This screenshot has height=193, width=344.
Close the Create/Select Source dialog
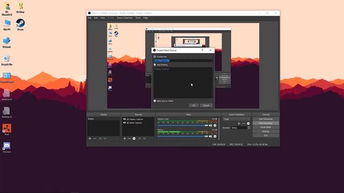click(x=210, y=50)
